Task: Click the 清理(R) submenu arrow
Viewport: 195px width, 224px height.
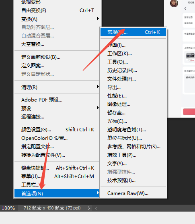Action: (98, 87)
